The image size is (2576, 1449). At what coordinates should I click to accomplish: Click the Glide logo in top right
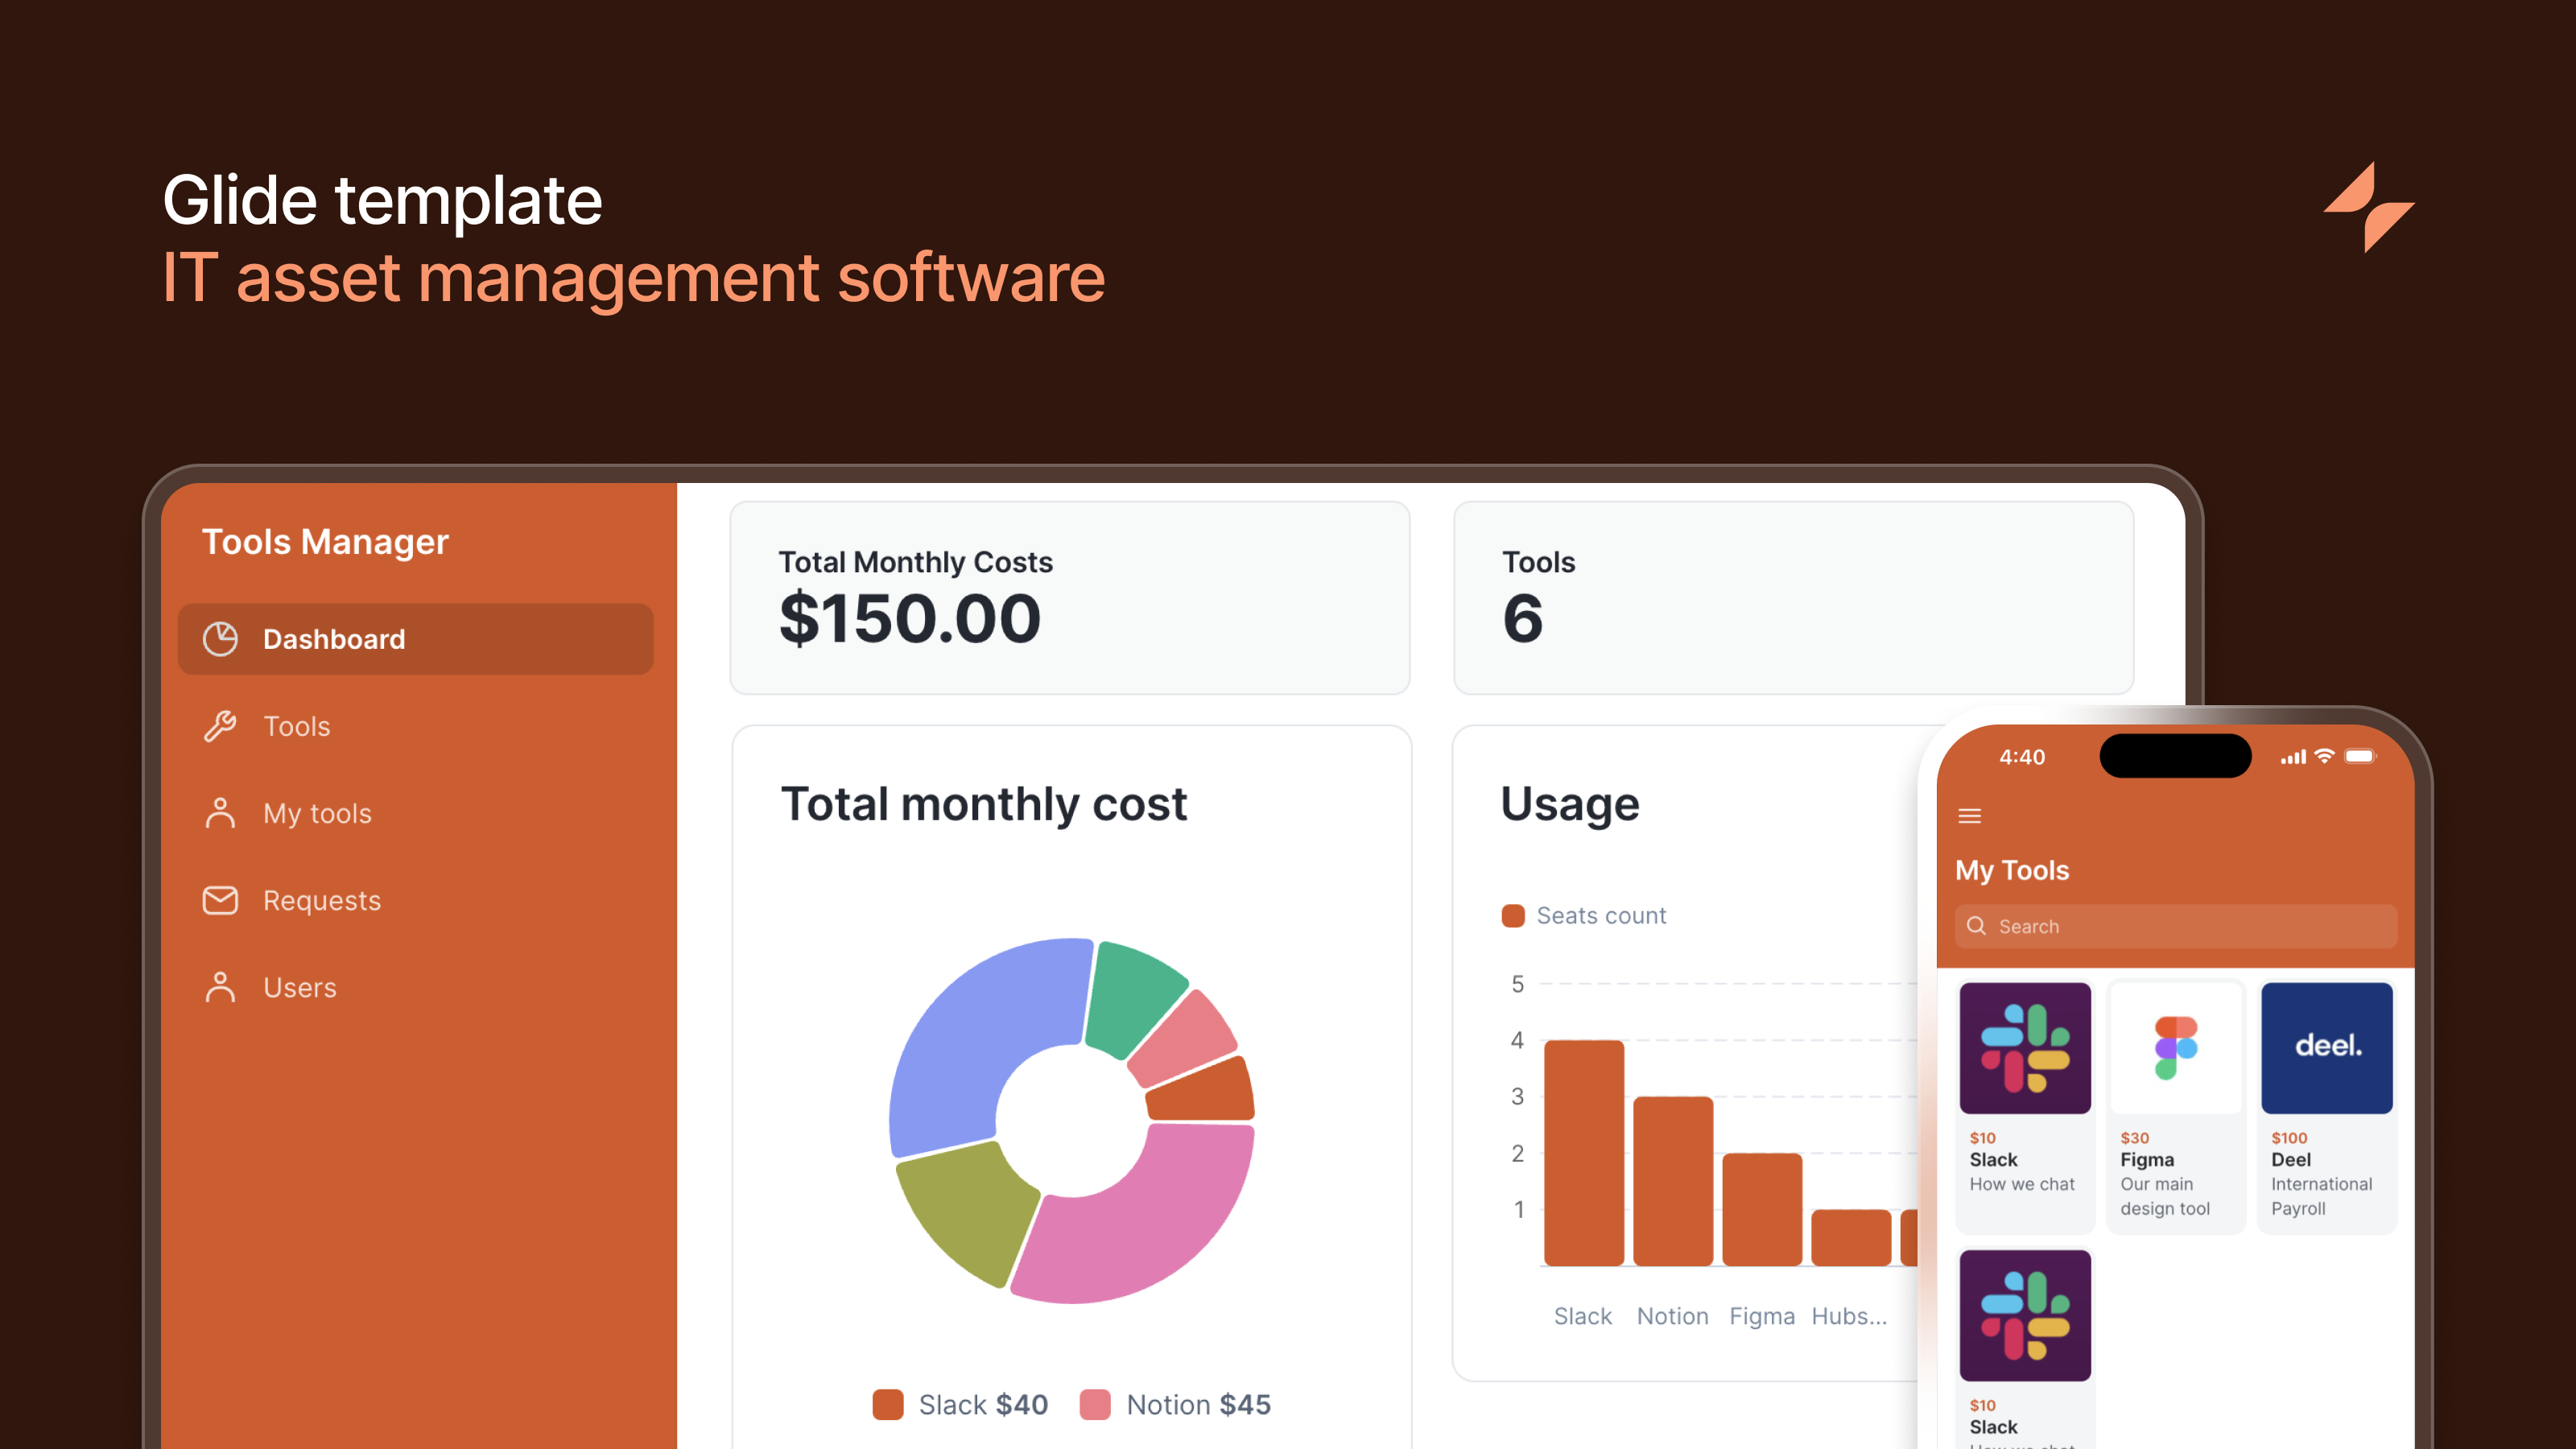2368,207
